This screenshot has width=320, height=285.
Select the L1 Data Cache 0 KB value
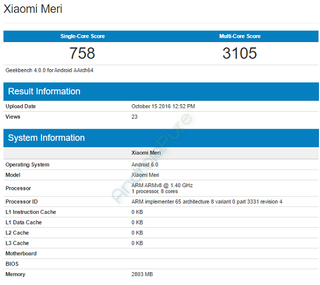coord(138,223)
